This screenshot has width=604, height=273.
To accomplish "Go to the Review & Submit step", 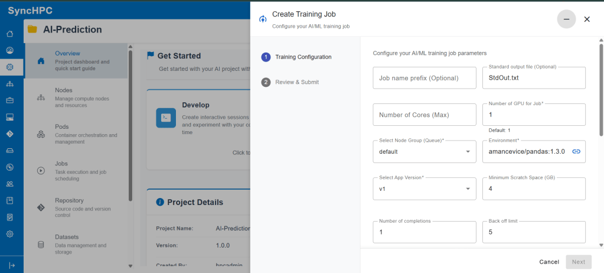I will [x=296, y=82].
